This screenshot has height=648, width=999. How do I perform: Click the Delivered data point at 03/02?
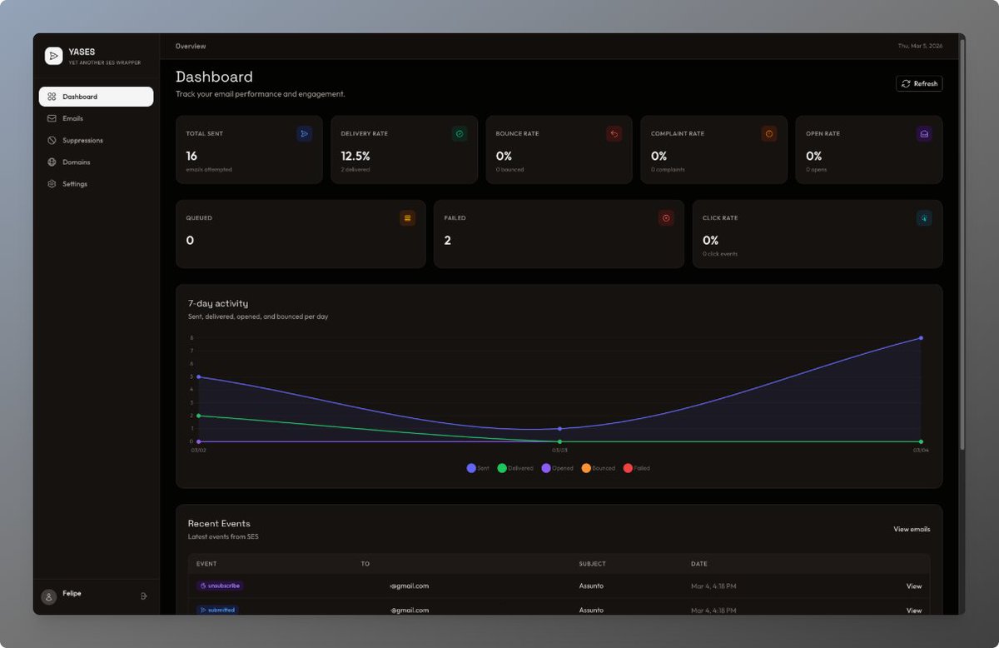click(x=198, y=416)
